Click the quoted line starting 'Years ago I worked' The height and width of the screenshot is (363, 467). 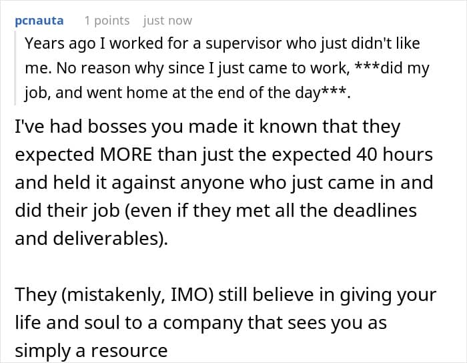tap(222, 43)
